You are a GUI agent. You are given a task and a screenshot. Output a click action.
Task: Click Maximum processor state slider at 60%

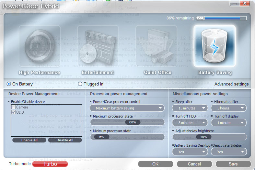point(133,122)
